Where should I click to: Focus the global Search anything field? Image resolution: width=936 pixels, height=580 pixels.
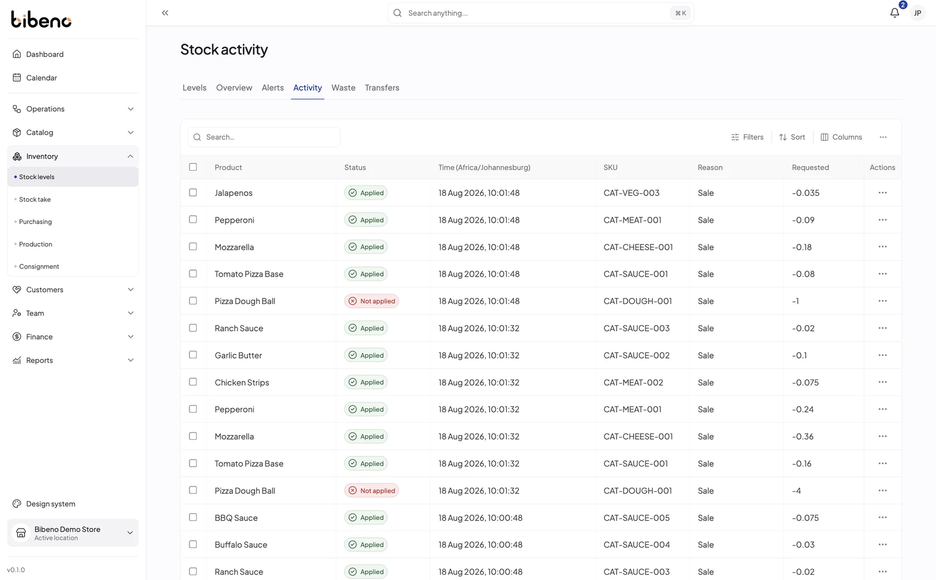click(541, 13)
